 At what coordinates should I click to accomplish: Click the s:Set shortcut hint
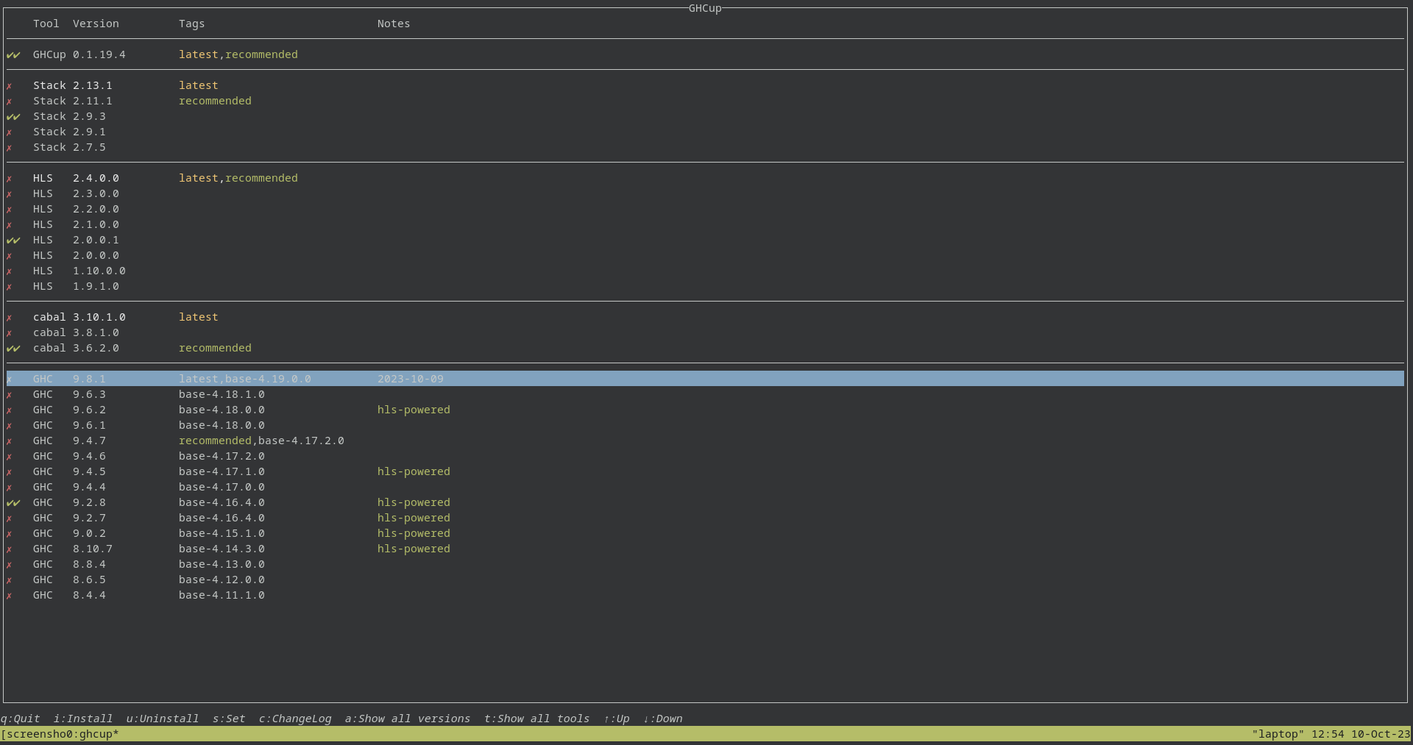pyautogui.click(x=229, y=719)
